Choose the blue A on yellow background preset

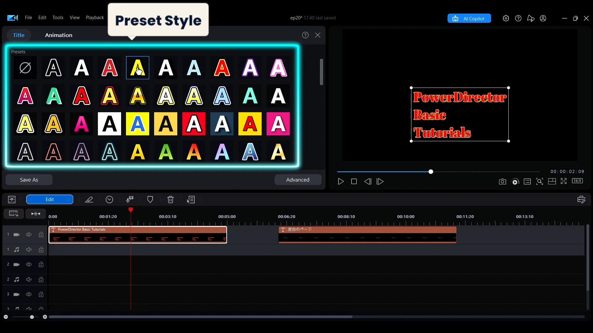pyautogui.click(x=137, y=124)
